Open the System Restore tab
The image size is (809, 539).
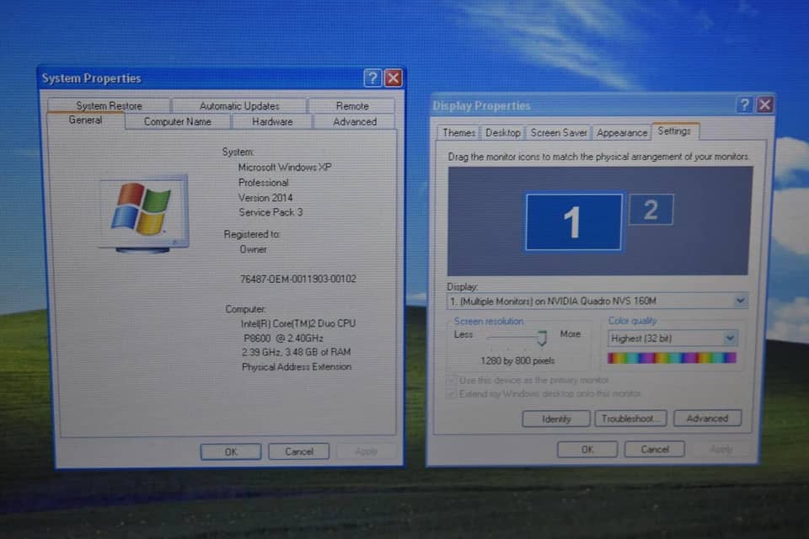point(109,105)
